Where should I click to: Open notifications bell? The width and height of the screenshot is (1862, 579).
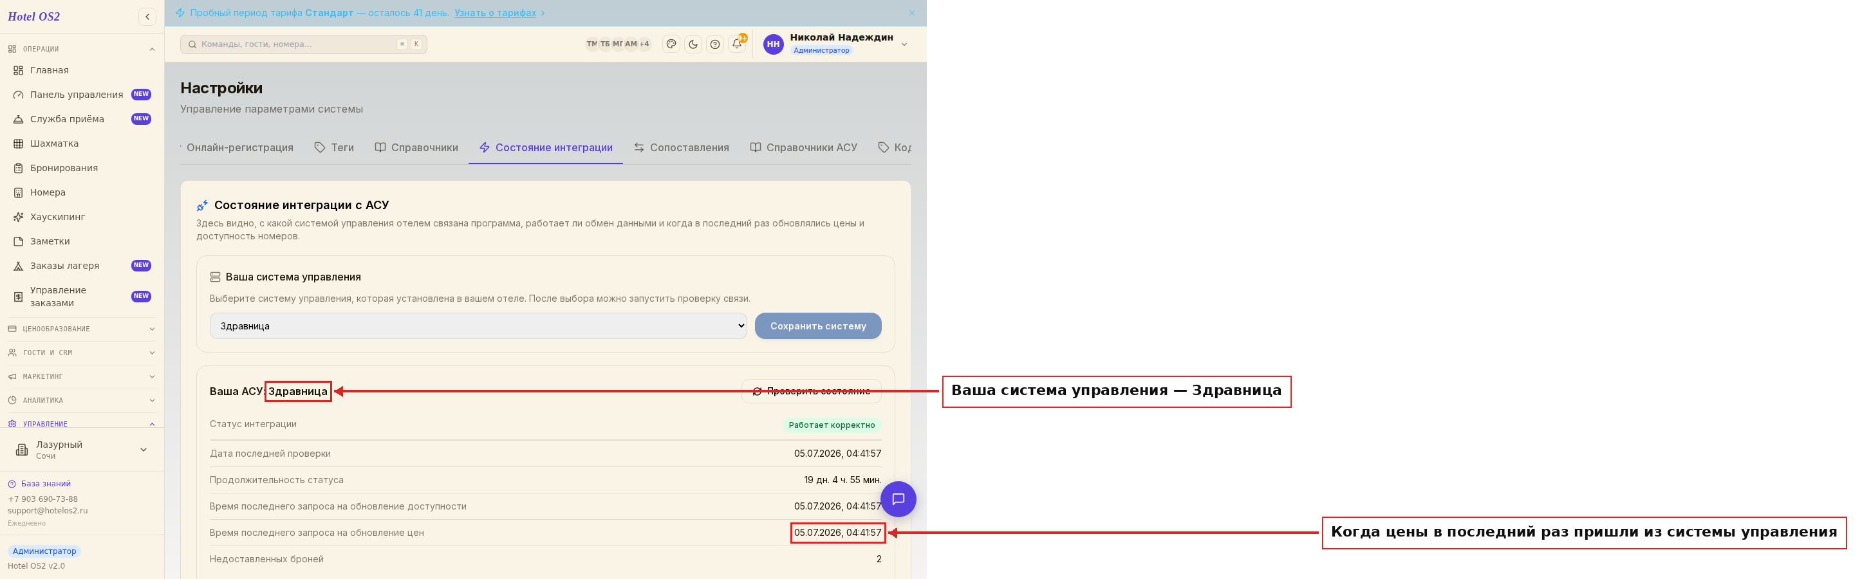pyautogui.click(x=738, y=44)
